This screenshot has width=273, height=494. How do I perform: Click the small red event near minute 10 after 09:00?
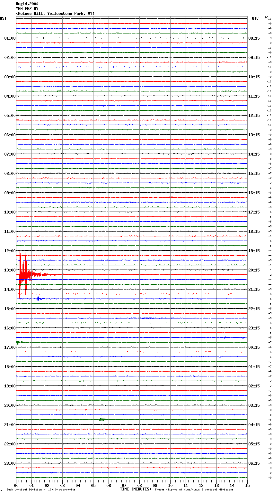pyautogui.click(x=170, y=197)
